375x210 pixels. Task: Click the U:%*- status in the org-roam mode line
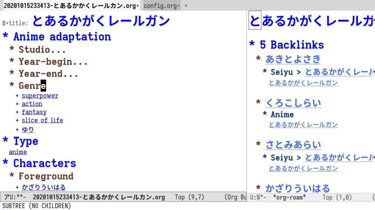point(258,197)
